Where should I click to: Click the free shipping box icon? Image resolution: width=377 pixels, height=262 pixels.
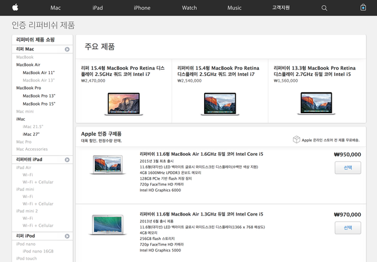click(x=296, y=139)
